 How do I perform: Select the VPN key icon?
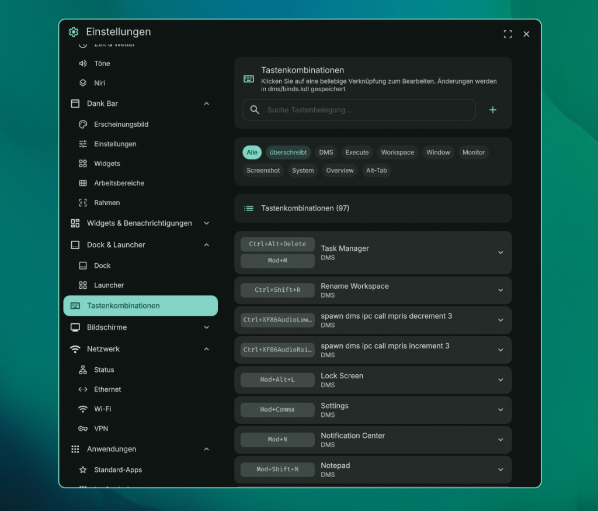pyautogui.click(x=83, y=429)
